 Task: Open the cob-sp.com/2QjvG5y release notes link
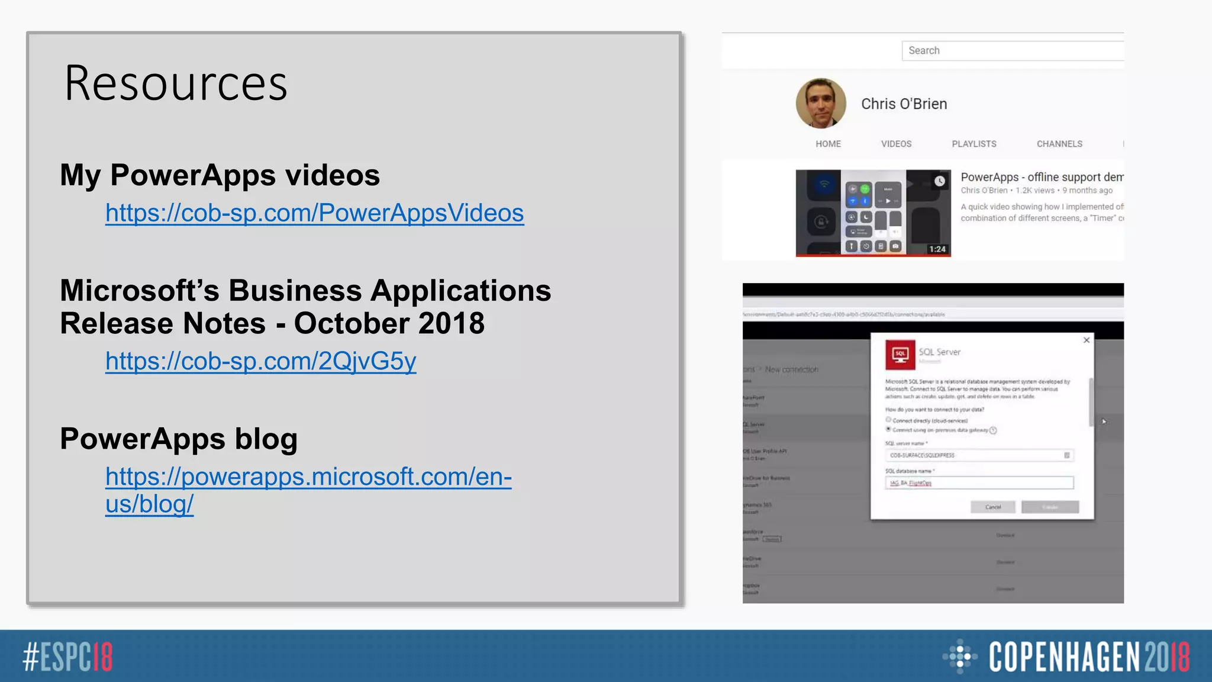click(x=260, y=361)
